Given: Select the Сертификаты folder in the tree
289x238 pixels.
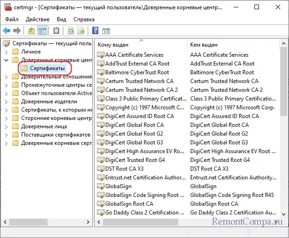Looking at the screenshot, I should tap(47, 68).
